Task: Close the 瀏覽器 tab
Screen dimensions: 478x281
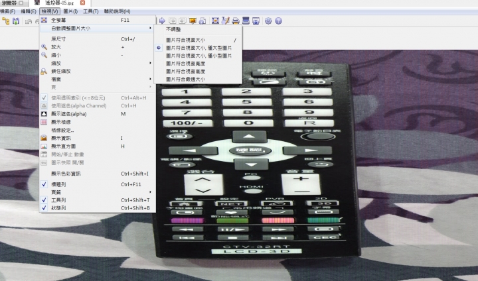Action: pyautogui.click(x=21, y=3)
